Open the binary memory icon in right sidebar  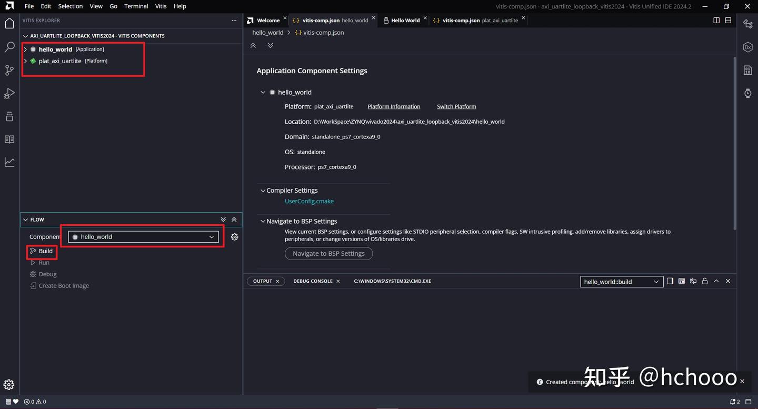point(747,70)
